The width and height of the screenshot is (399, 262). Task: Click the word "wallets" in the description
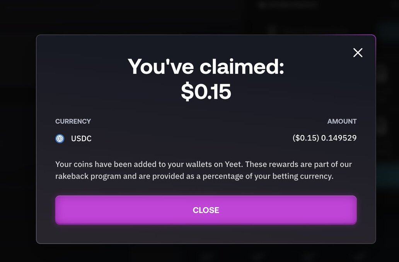199,164
